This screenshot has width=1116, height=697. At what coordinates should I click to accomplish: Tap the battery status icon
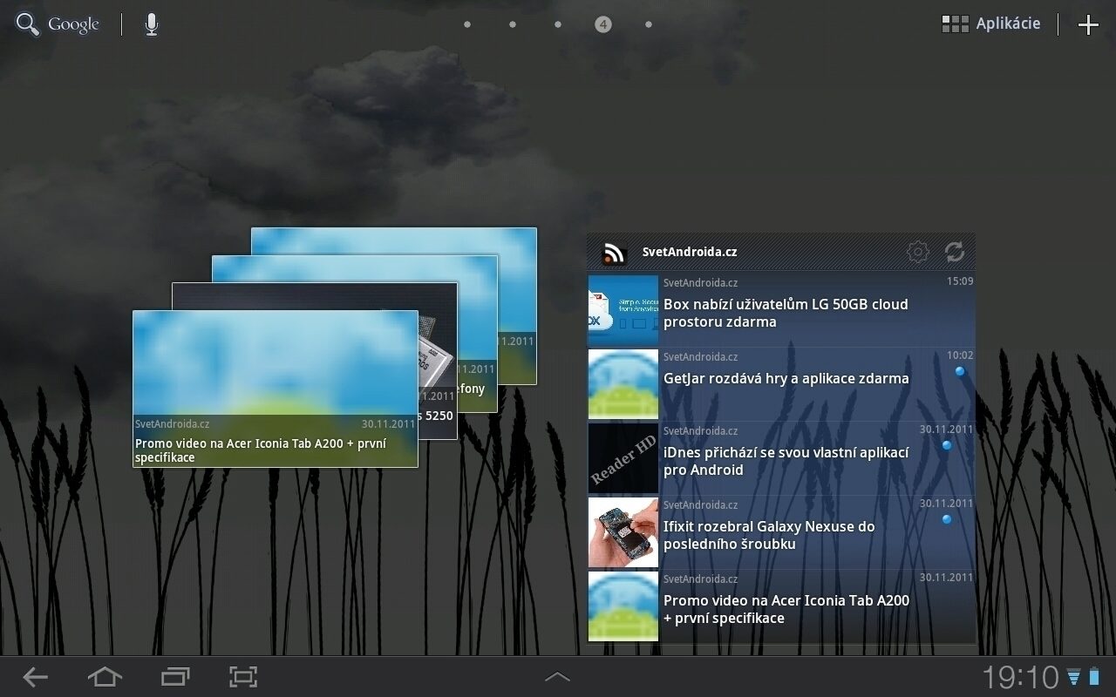click(1094, 677)
